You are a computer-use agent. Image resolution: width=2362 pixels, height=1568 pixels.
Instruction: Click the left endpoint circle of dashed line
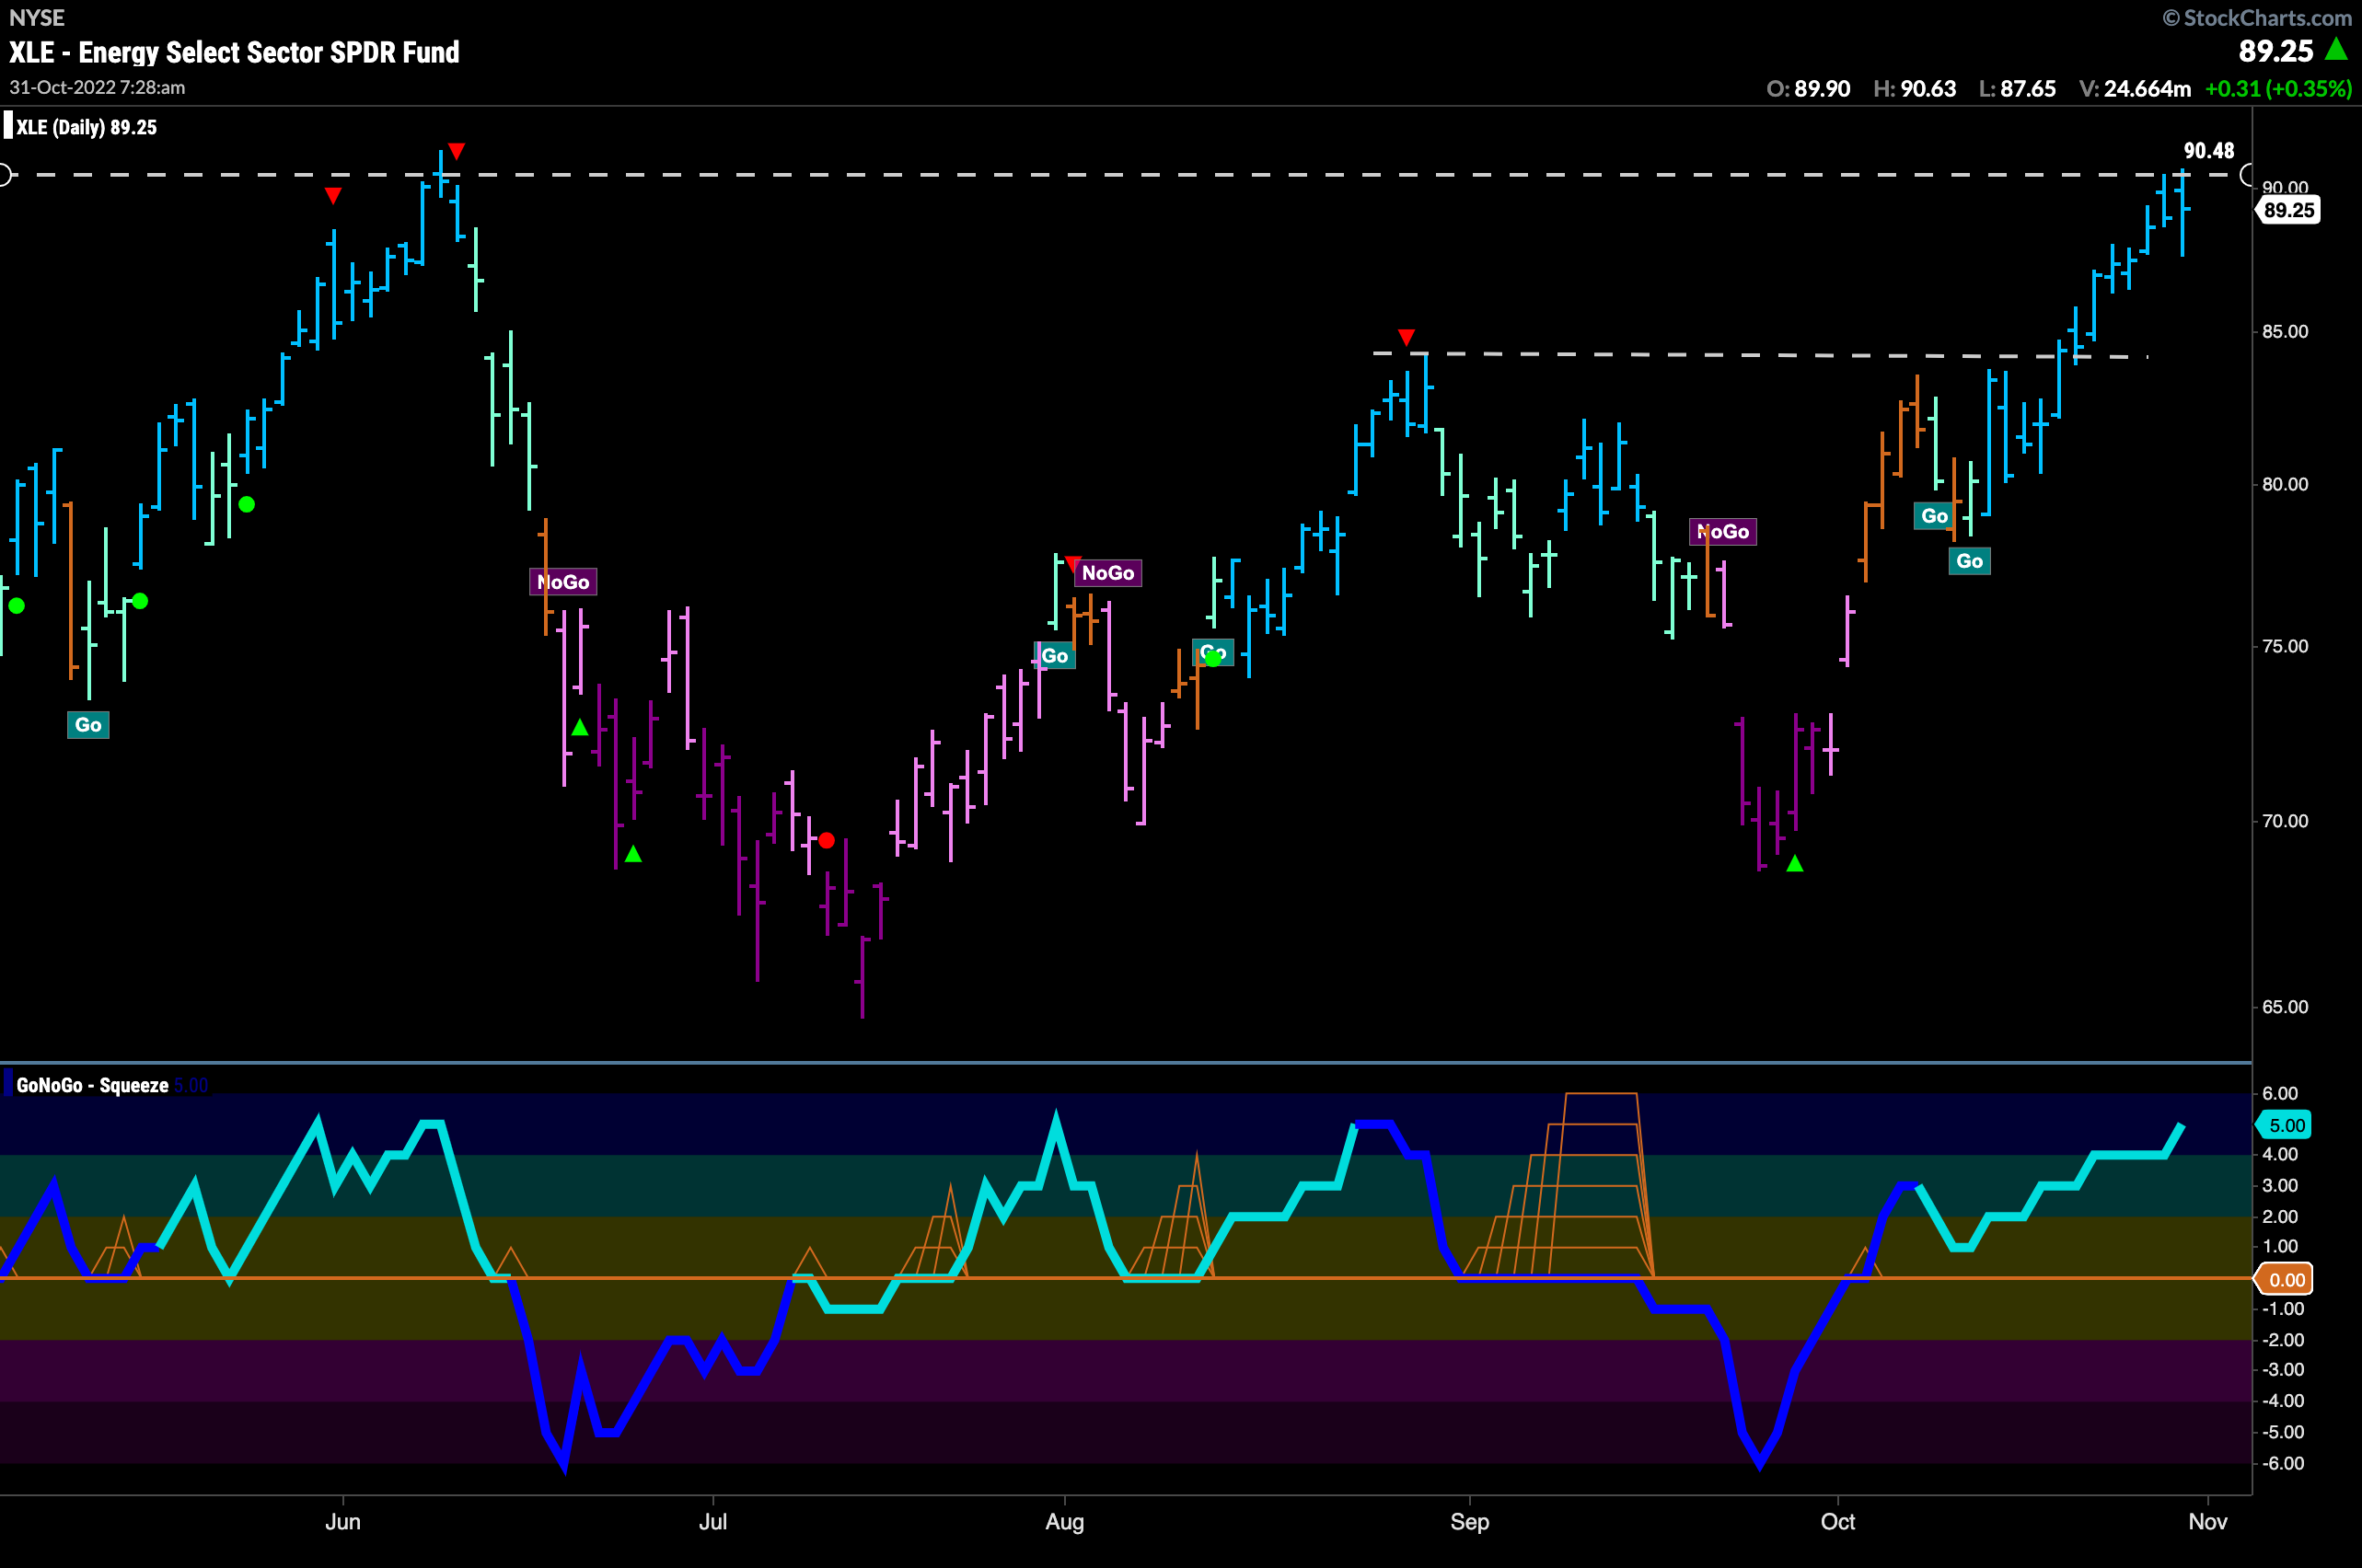[4, 175]
